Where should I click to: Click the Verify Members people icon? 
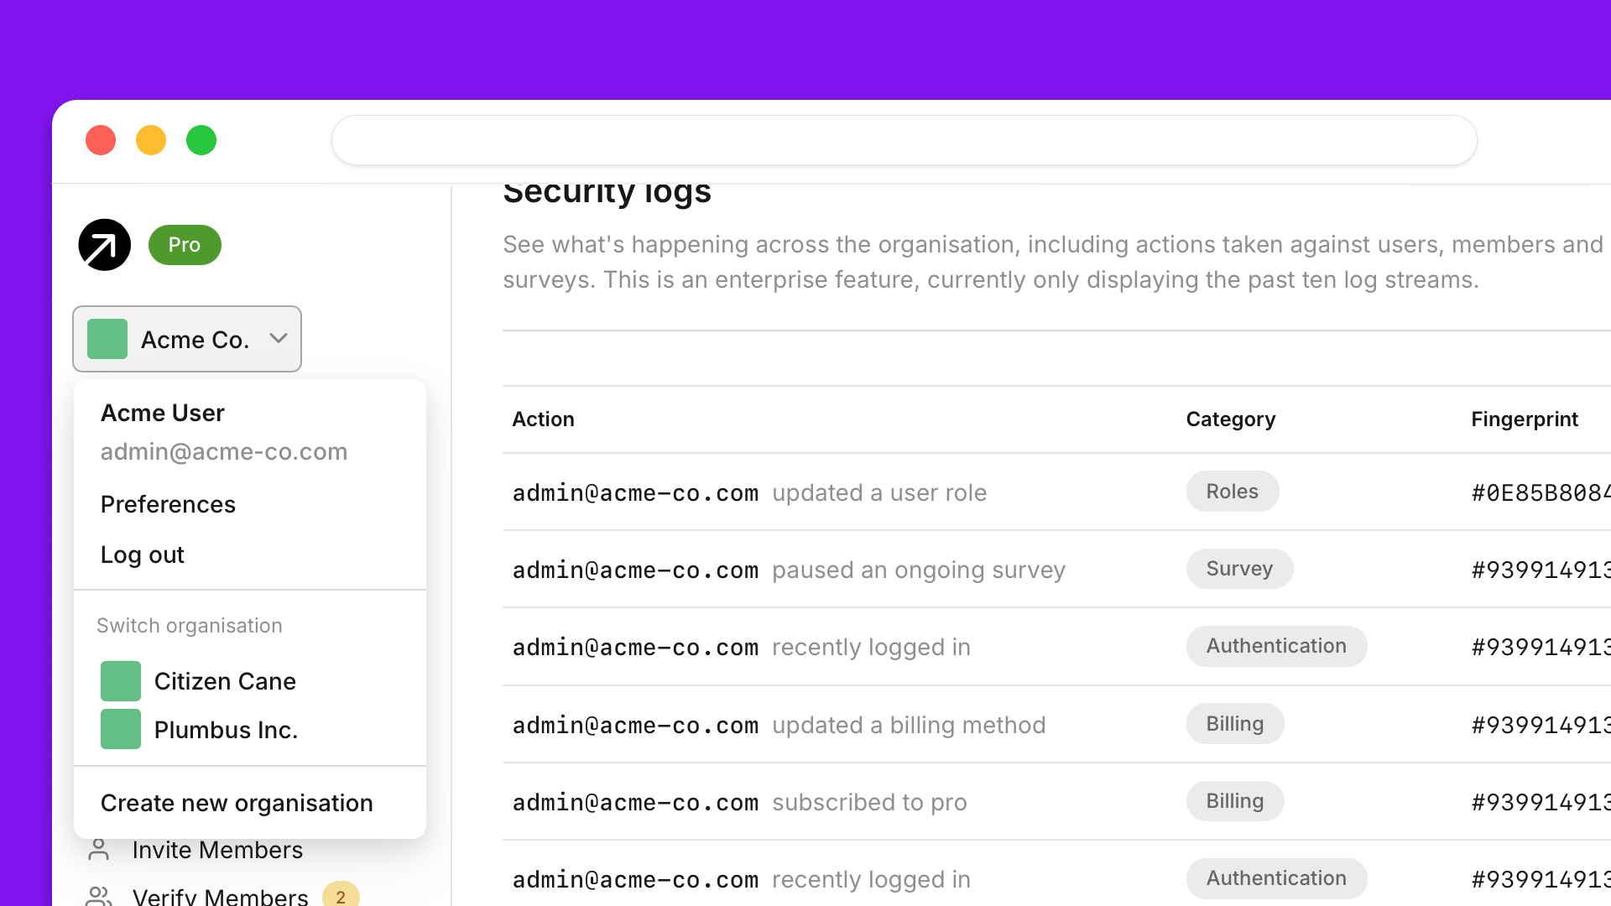click(99, 896)
